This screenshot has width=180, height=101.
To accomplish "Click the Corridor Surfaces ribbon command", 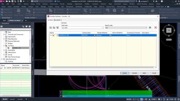I will click(40, 12).
